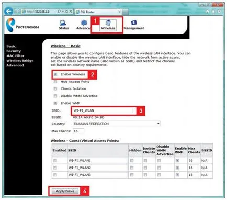
Task: Select the DSL Router browser tab
Action: pos(98,12)
